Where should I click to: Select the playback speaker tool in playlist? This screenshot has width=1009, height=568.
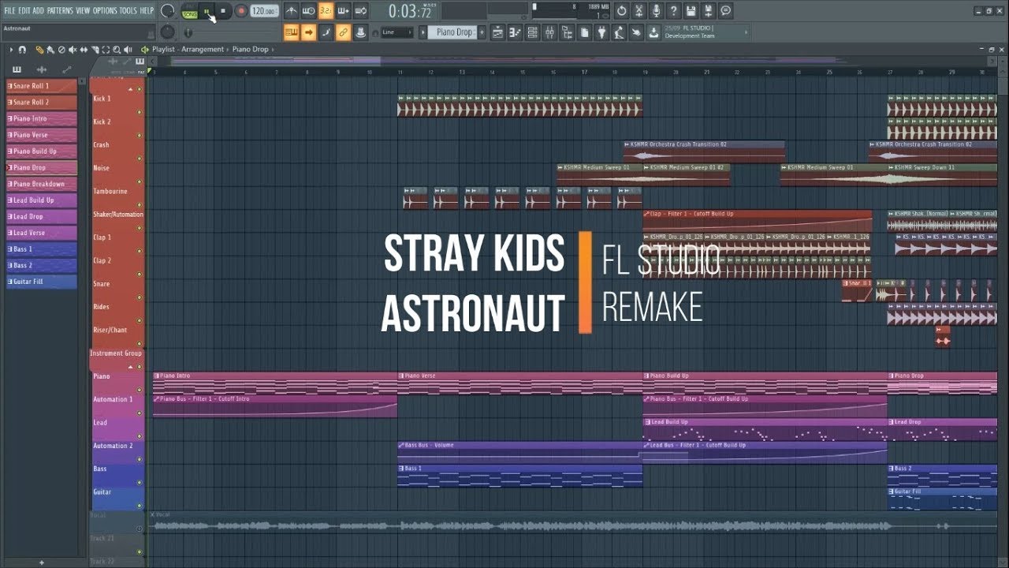pyautogui.click(x=128, y=49)
